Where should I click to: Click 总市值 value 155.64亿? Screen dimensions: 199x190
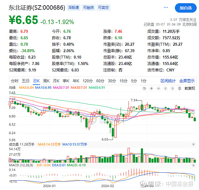170,57
